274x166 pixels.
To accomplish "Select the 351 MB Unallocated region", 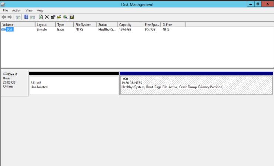I will click(74, 85).
